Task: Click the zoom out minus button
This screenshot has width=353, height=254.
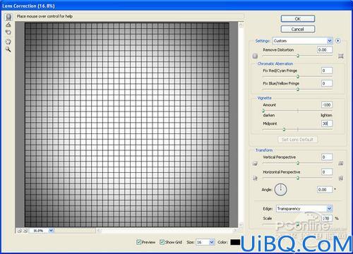Action: (x=20, y=231)
